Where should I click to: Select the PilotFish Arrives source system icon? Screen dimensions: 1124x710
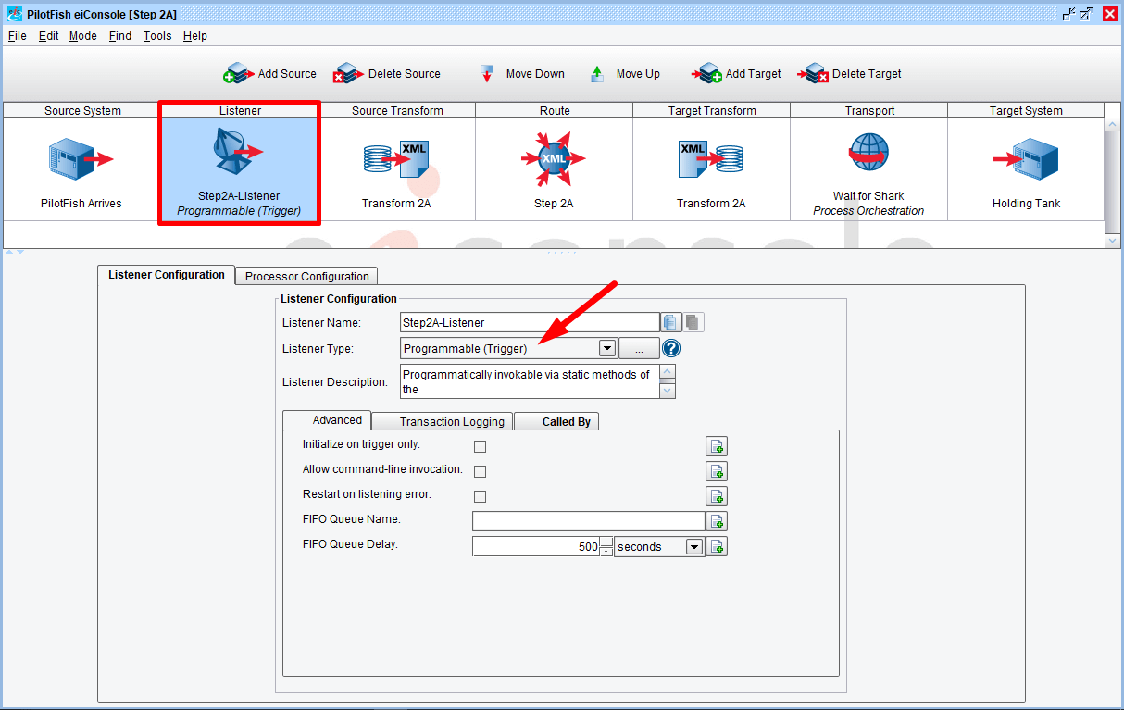(x=81, y=159)
